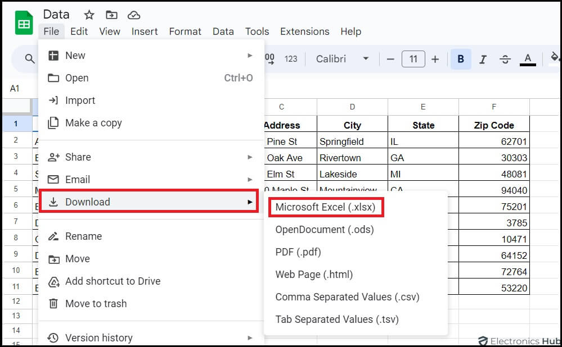Check the cloud document status icon

click(134, 15)
